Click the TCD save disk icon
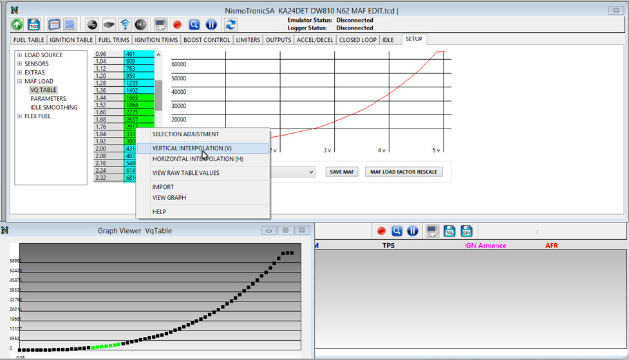Screen dimensions: 629x360 [34, 25]
